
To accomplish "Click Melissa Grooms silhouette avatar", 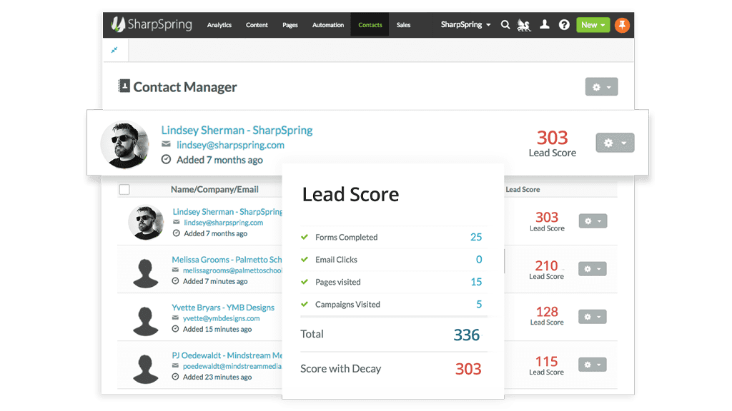I will tap(146, 273).
